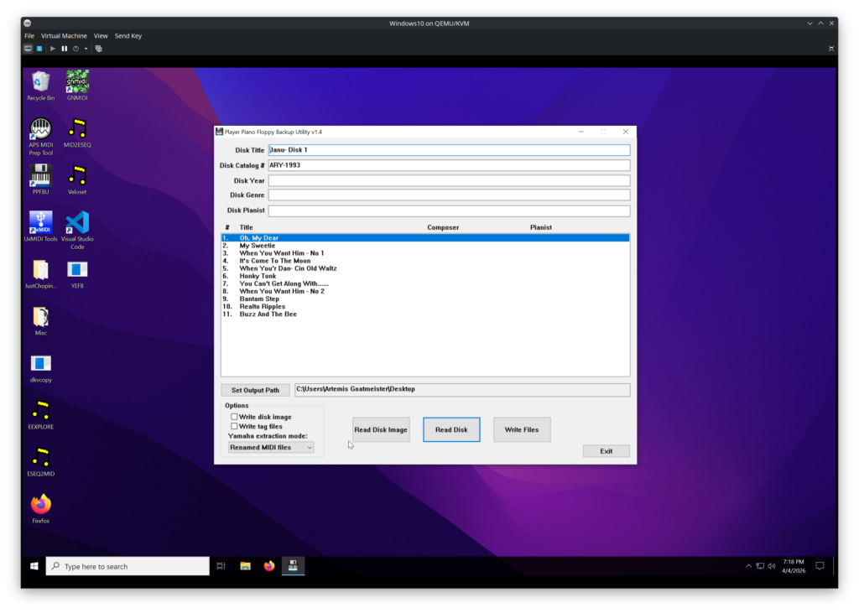Enable the Write disk image option
859x613 pixels.
[x=237, y=416]
